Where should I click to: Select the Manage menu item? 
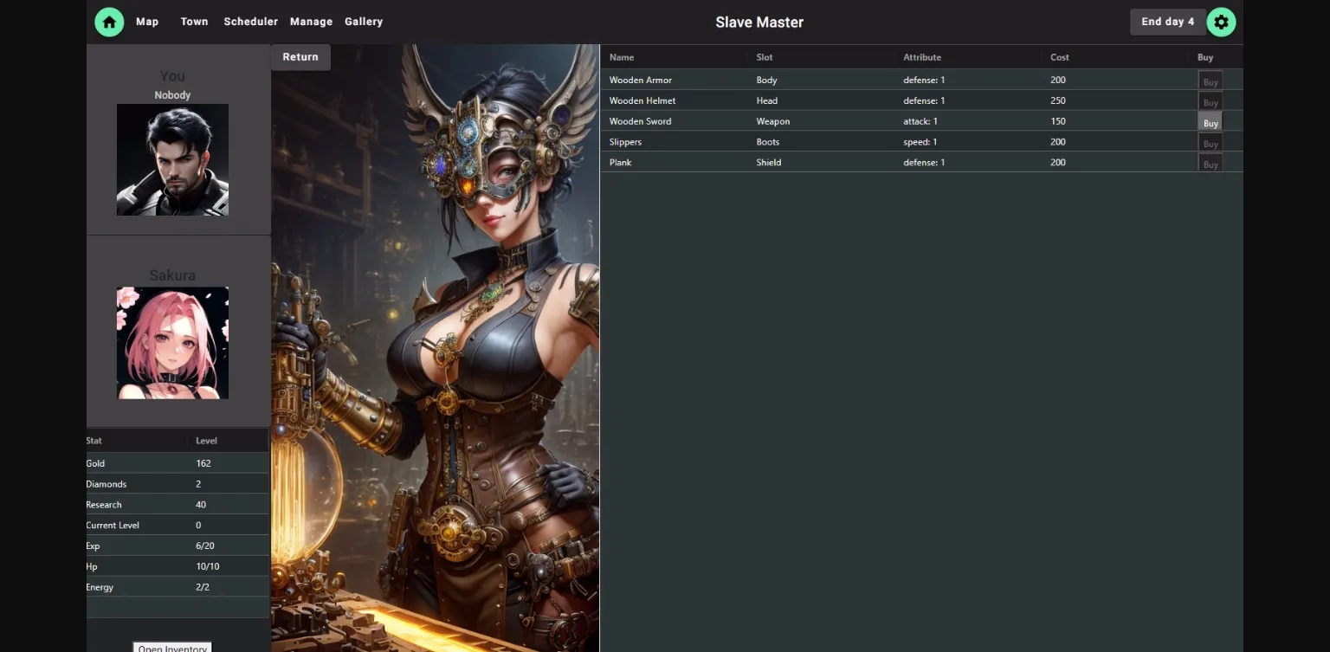(311, 22)
